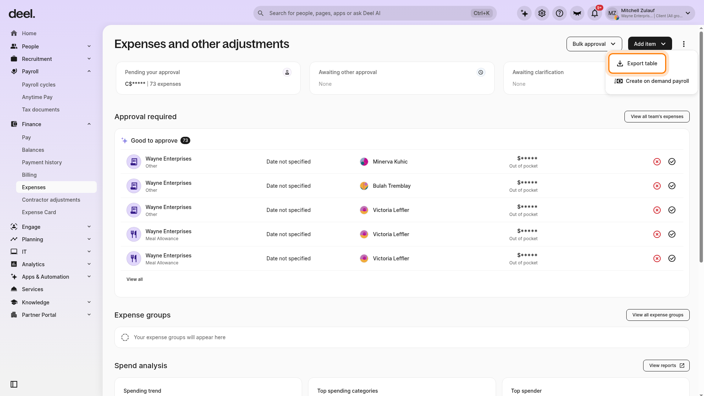Toggle hide amounts eye icon in header
Image resolution: width=704 pixels, height=396 pixels.
[577, 13]
